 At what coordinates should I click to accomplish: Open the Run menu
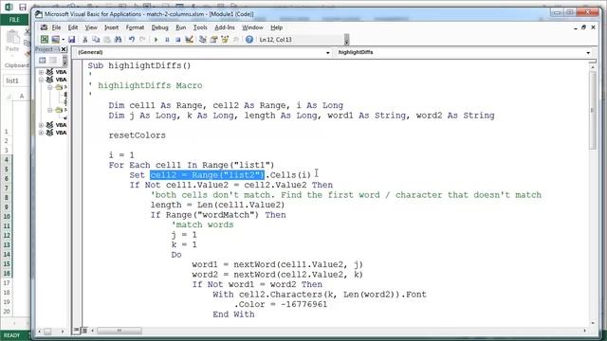tap(180, 27)
